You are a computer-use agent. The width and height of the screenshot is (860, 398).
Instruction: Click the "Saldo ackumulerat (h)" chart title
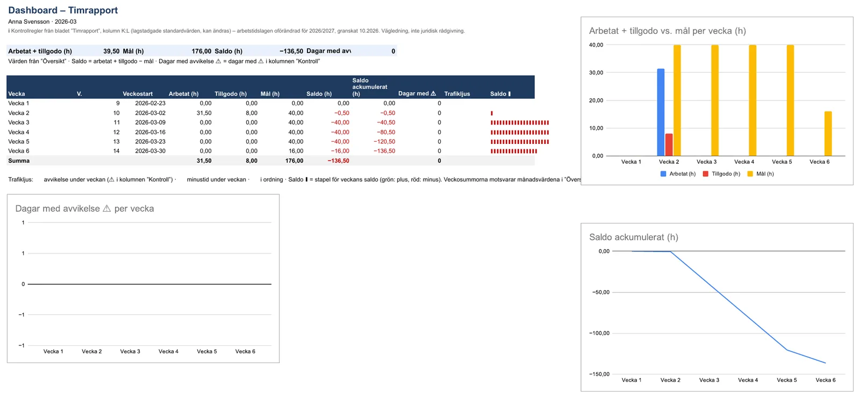pyautogui.click(x=634, y=237)
